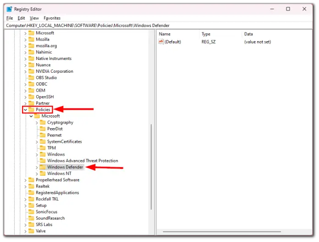Screen dimensions: 319x242
Task: Select the OEM key
Action: point(40,90)
